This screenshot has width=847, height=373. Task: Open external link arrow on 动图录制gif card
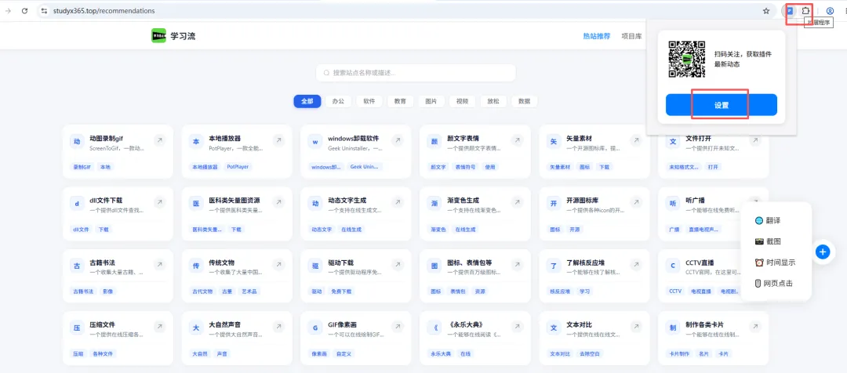pyautogui.click(x=159, y=140)
